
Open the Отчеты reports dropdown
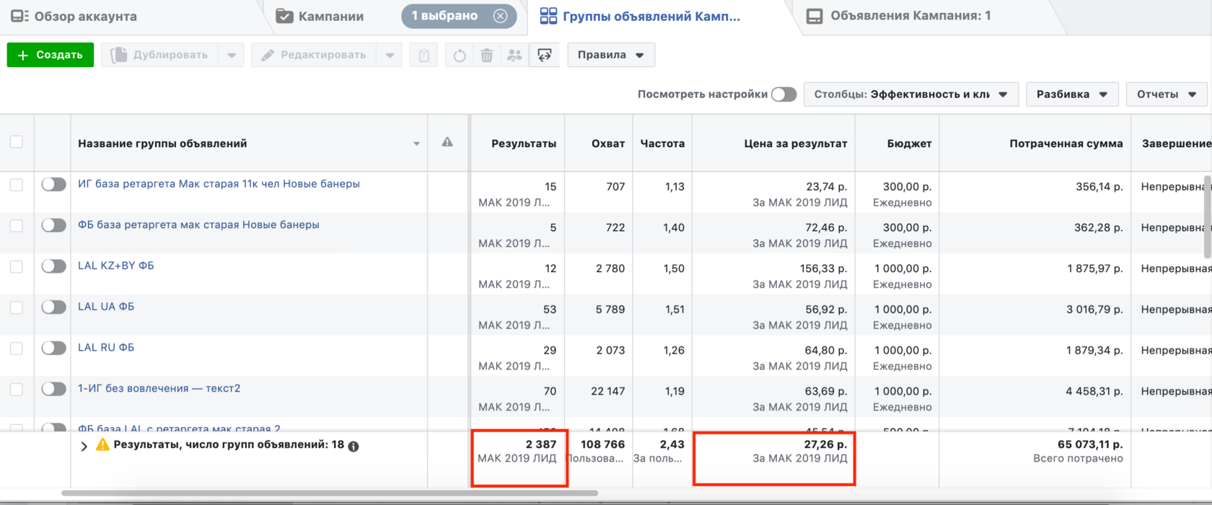pyautogui.click(x=1167, y=95)
